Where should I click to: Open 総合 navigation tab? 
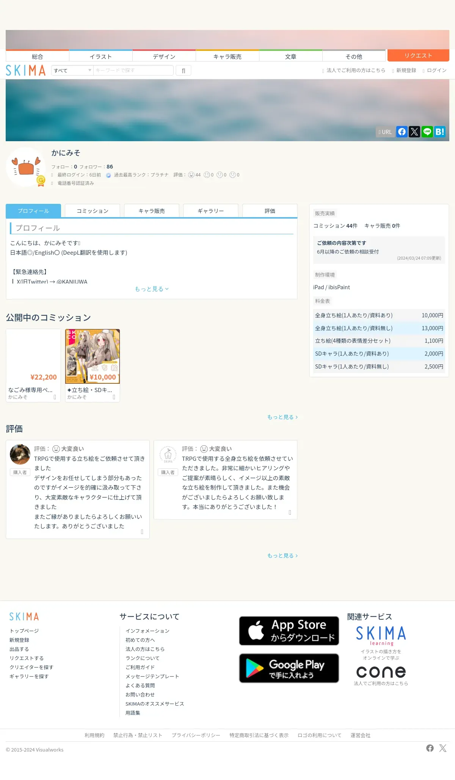coord(38,56)
